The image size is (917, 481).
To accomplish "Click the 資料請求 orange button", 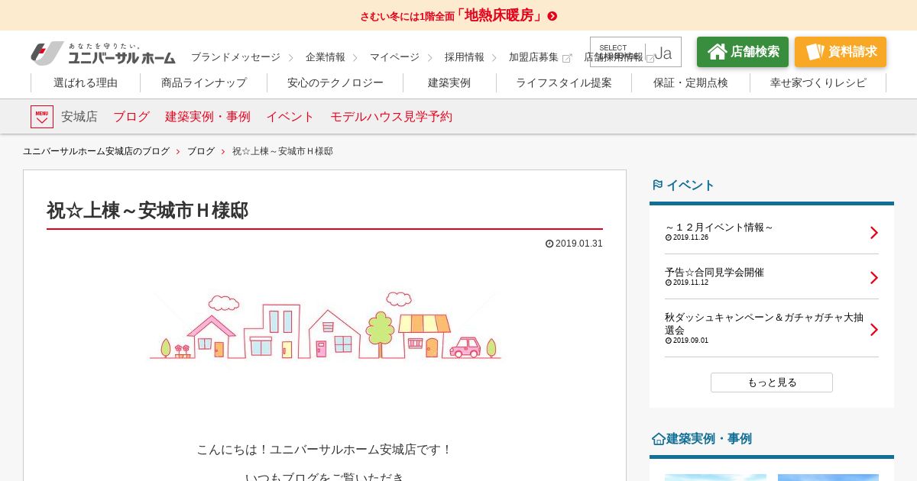I will [x=841, y=52].
